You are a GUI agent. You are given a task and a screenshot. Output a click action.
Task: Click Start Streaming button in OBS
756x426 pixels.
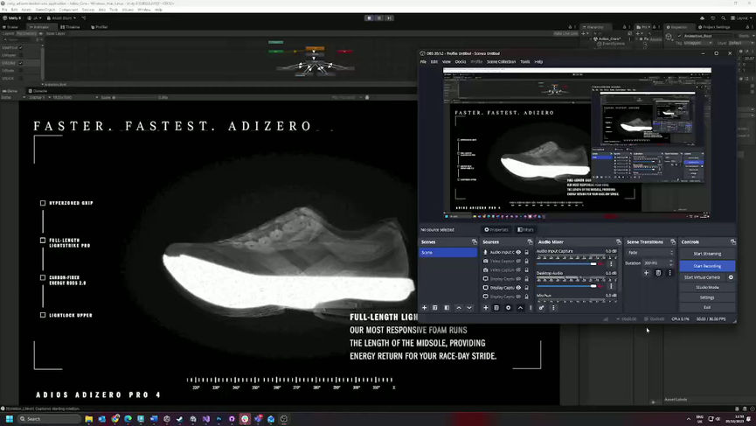coord(707,254)
